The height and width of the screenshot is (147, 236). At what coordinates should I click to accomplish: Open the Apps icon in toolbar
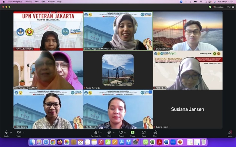click(144, 133)
